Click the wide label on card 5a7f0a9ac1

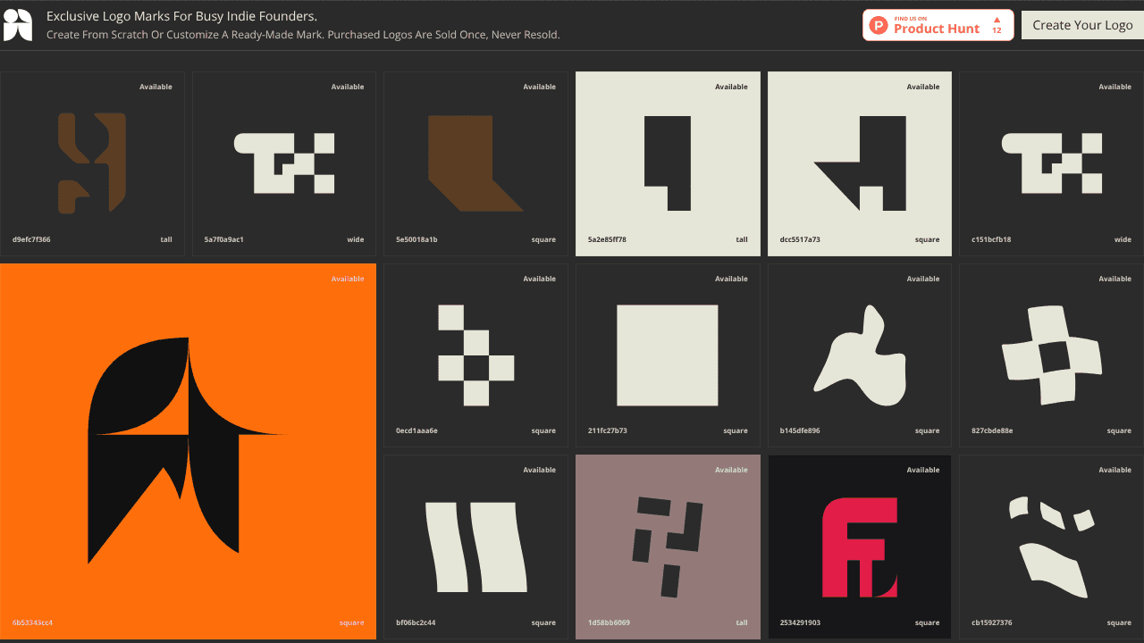[356, 239]
